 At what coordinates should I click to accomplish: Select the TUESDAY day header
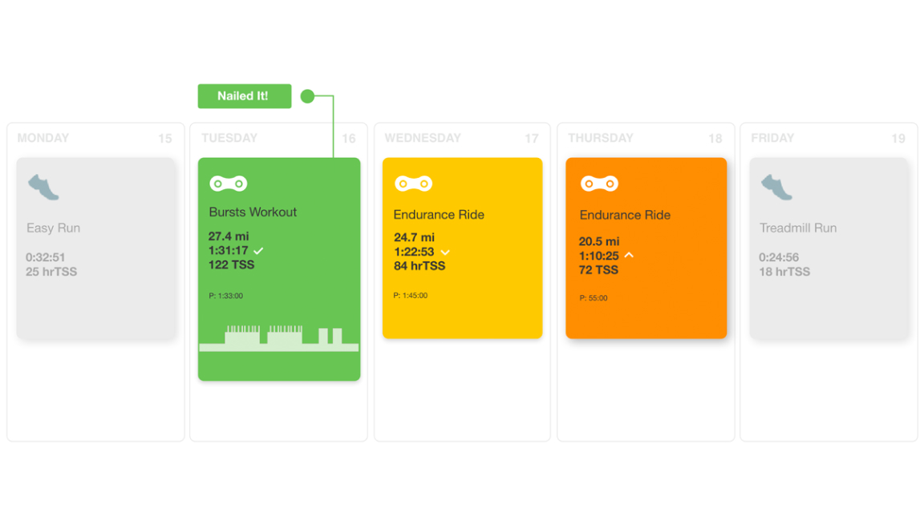coord(229,139)
